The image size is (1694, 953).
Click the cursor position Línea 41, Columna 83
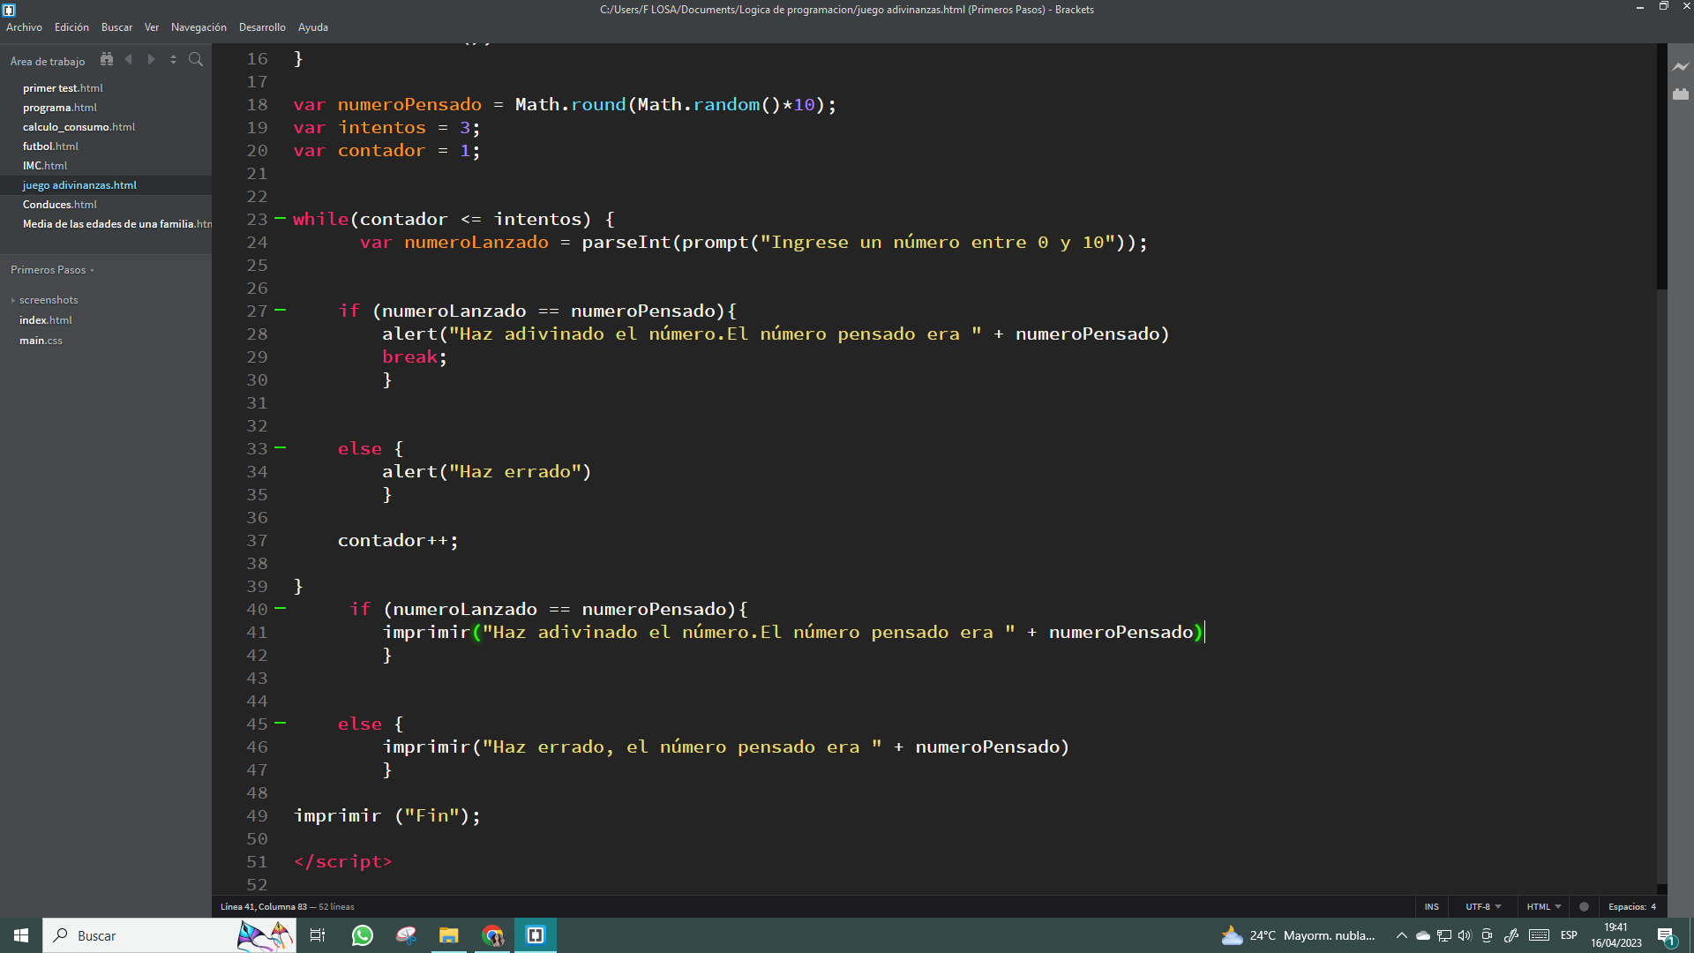(x=263, y=906)
